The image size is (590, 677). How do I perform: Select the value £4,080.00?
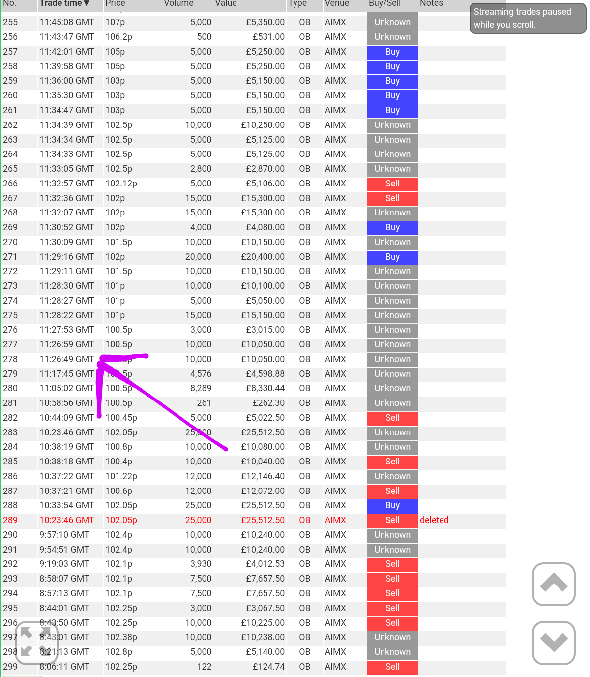(265, 227)
